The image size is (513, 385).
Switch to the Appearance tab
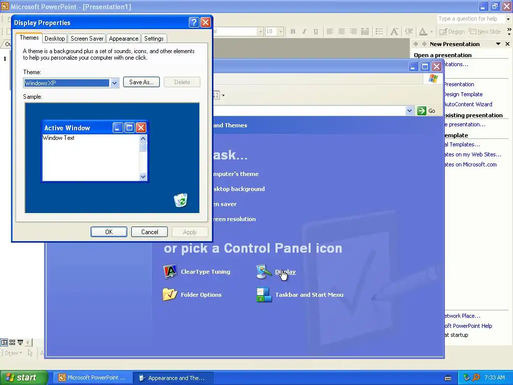[x=123, y=38]
